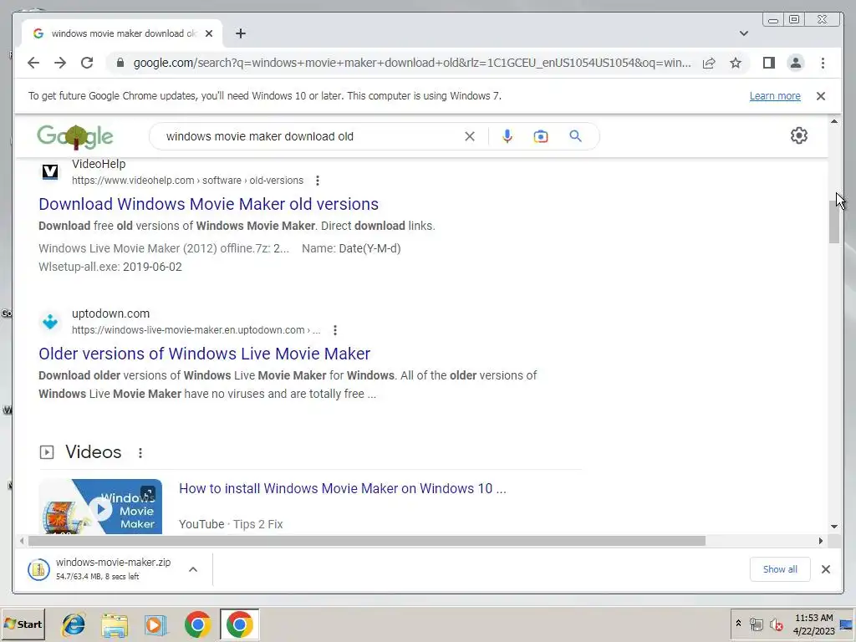View site information via the padlock icon
Viewport: 856px width, 642px height.
[x=120, y=63]
